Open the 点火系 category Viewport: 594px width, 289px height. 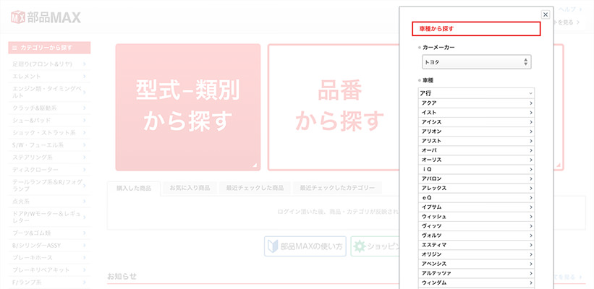(49, 202)
